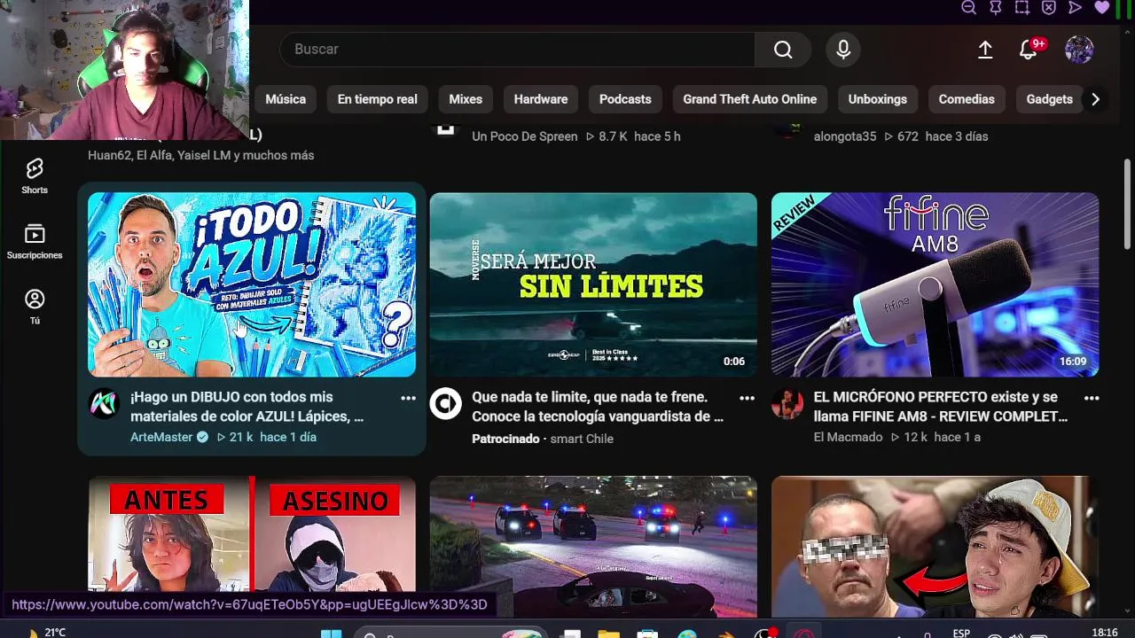Screen dimensions: 1135x638
Task: Select the Comedias chip
Action: tap(967, 99)
